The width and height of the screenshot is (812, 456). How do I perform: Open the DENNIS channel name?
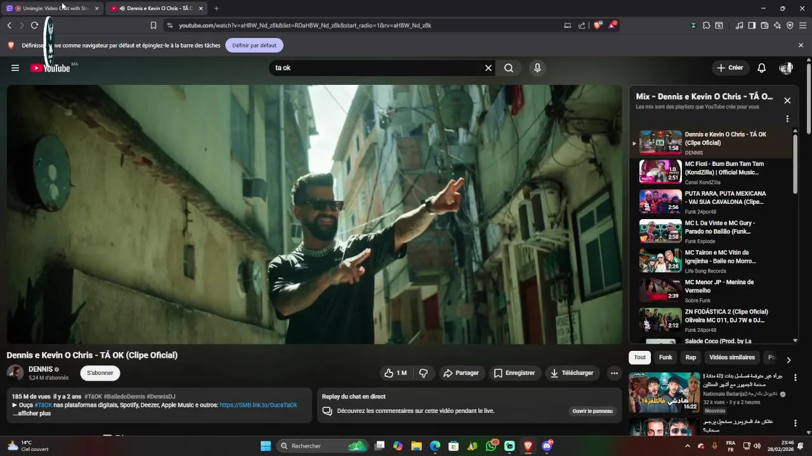coord(41,369)
